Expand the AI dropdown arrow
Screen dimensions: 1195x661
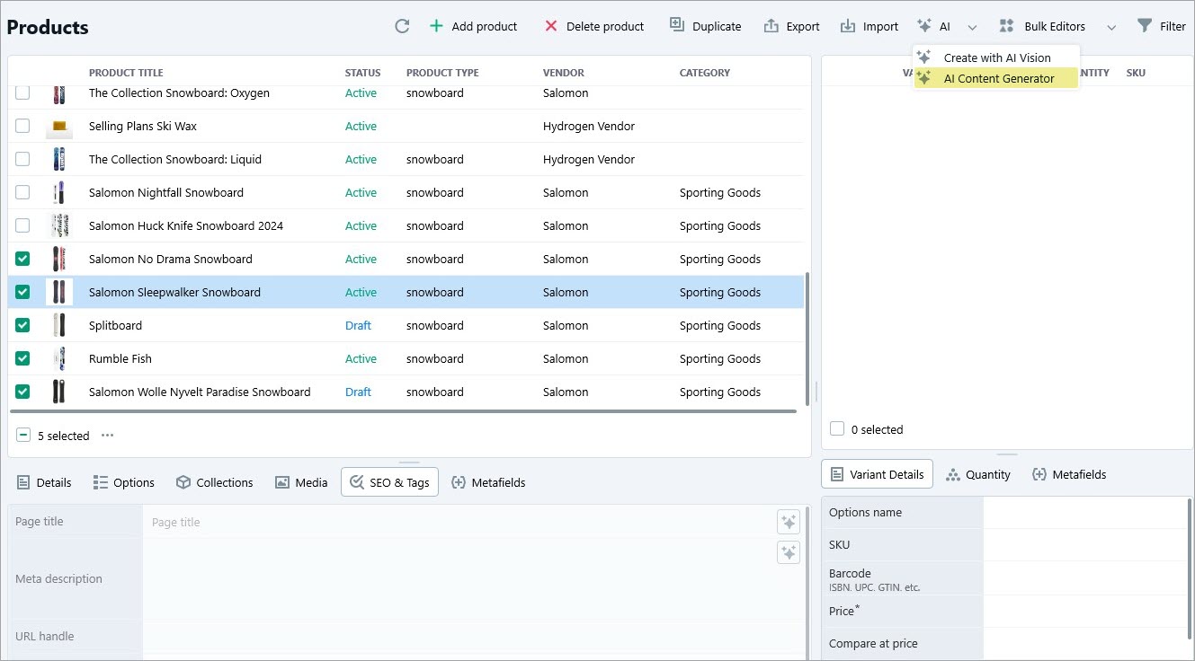point(972,27)
